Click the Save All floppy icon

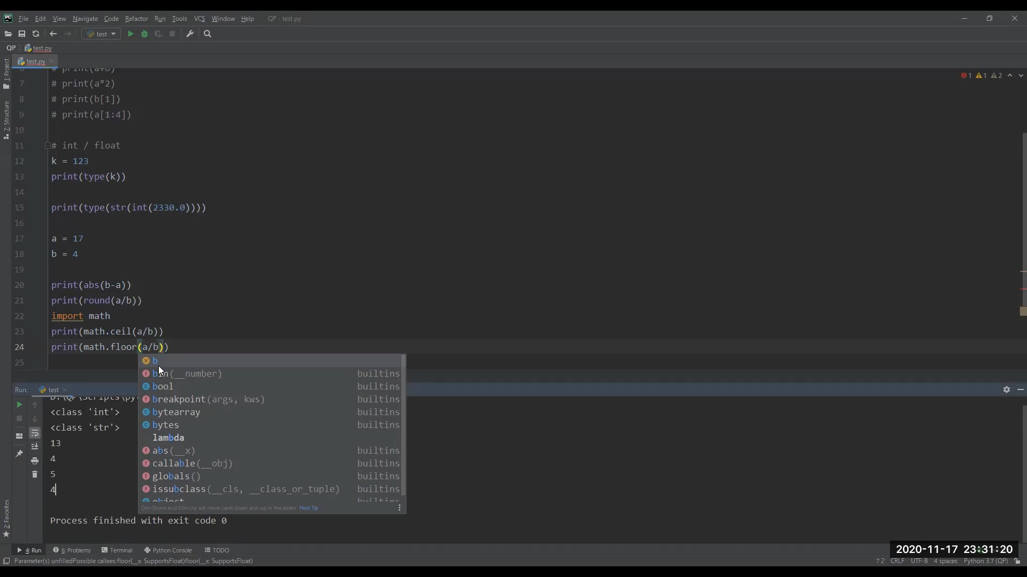22,34
